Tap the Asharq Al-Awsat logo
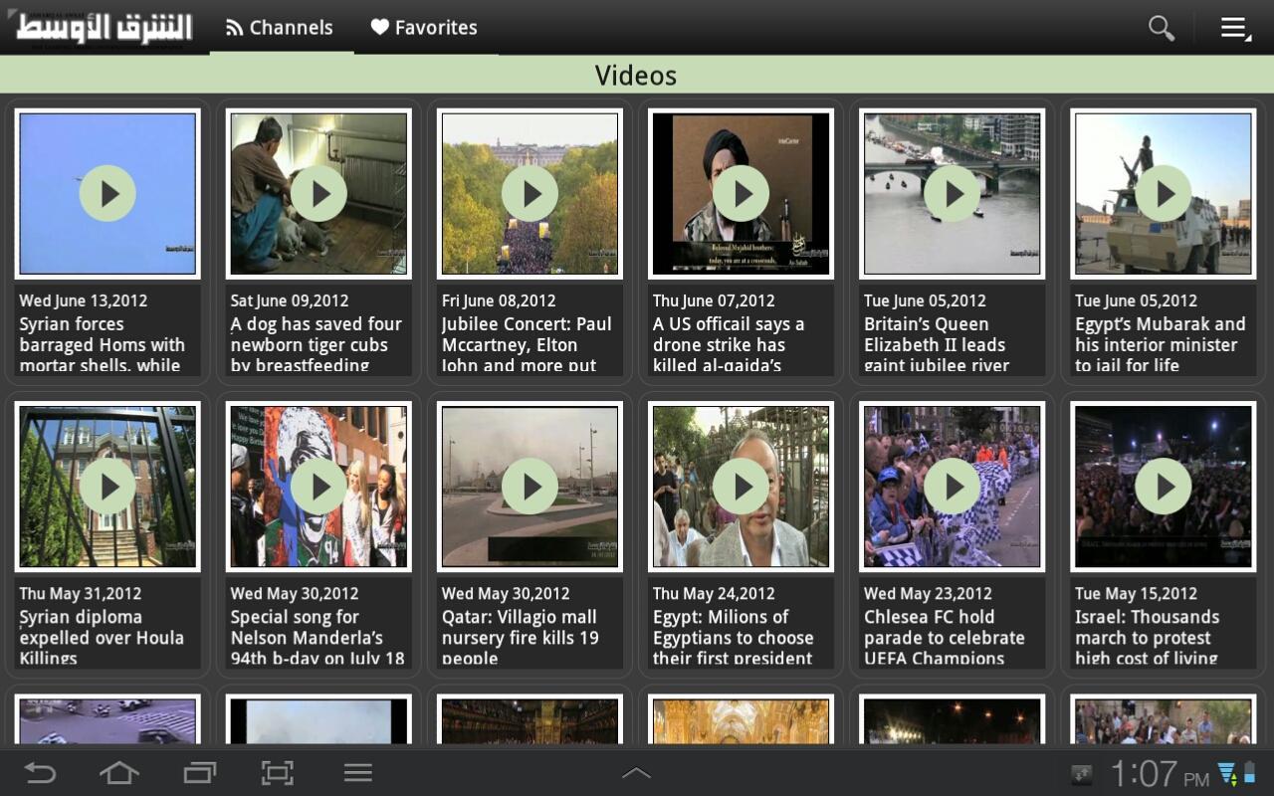This screenshot has width=1274, height=796. click(104, 28)
